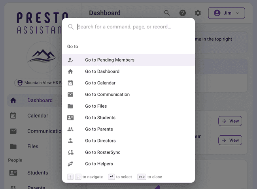
Task: Click the user avatar icon next to Jim
Action: 217,13
